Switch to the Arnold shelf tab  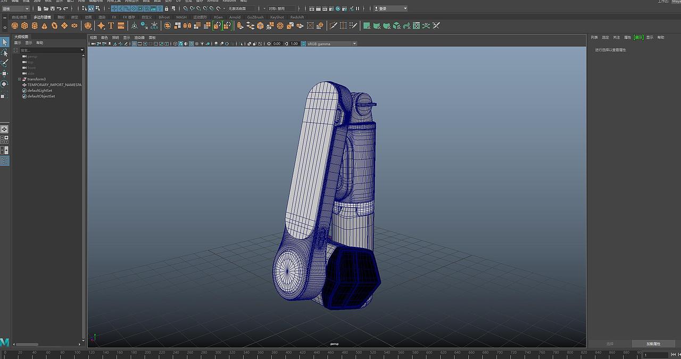(235, 17)
